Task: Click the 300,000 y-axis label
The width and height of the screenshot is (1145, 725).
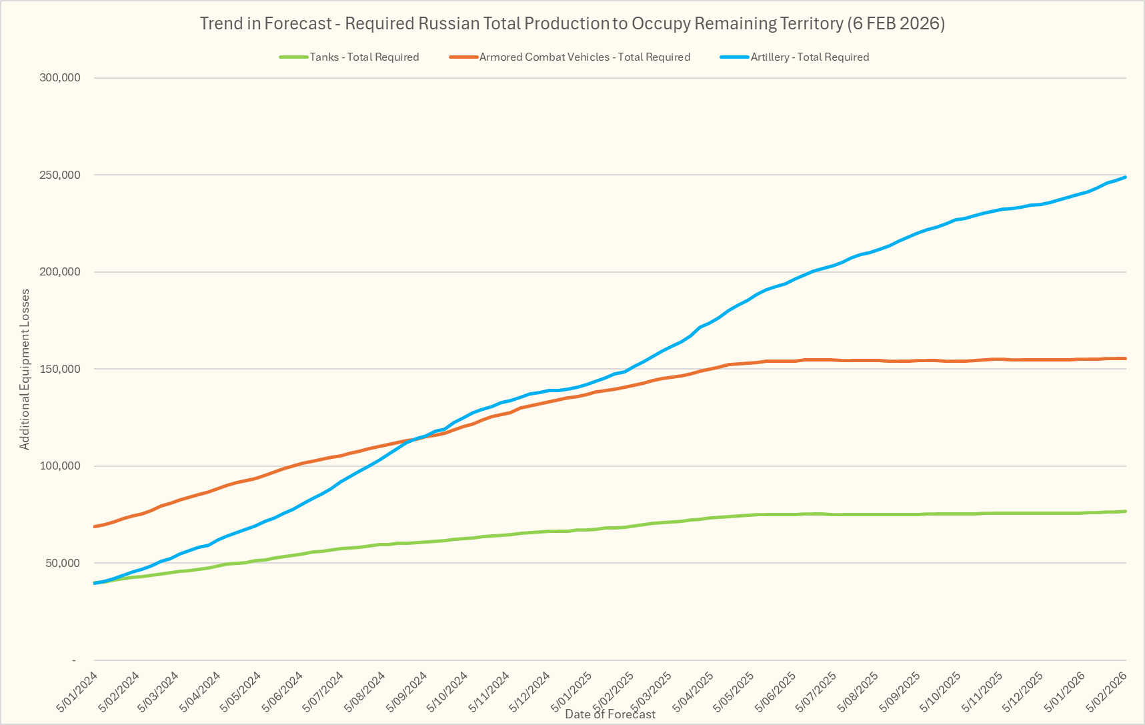Action: 60,78
